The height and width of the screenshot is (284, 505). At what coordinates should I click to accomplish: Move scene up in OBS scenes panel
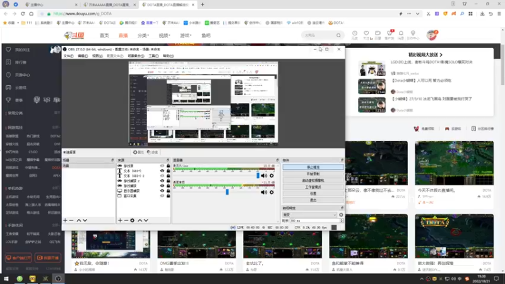click(x=78, y=220)
